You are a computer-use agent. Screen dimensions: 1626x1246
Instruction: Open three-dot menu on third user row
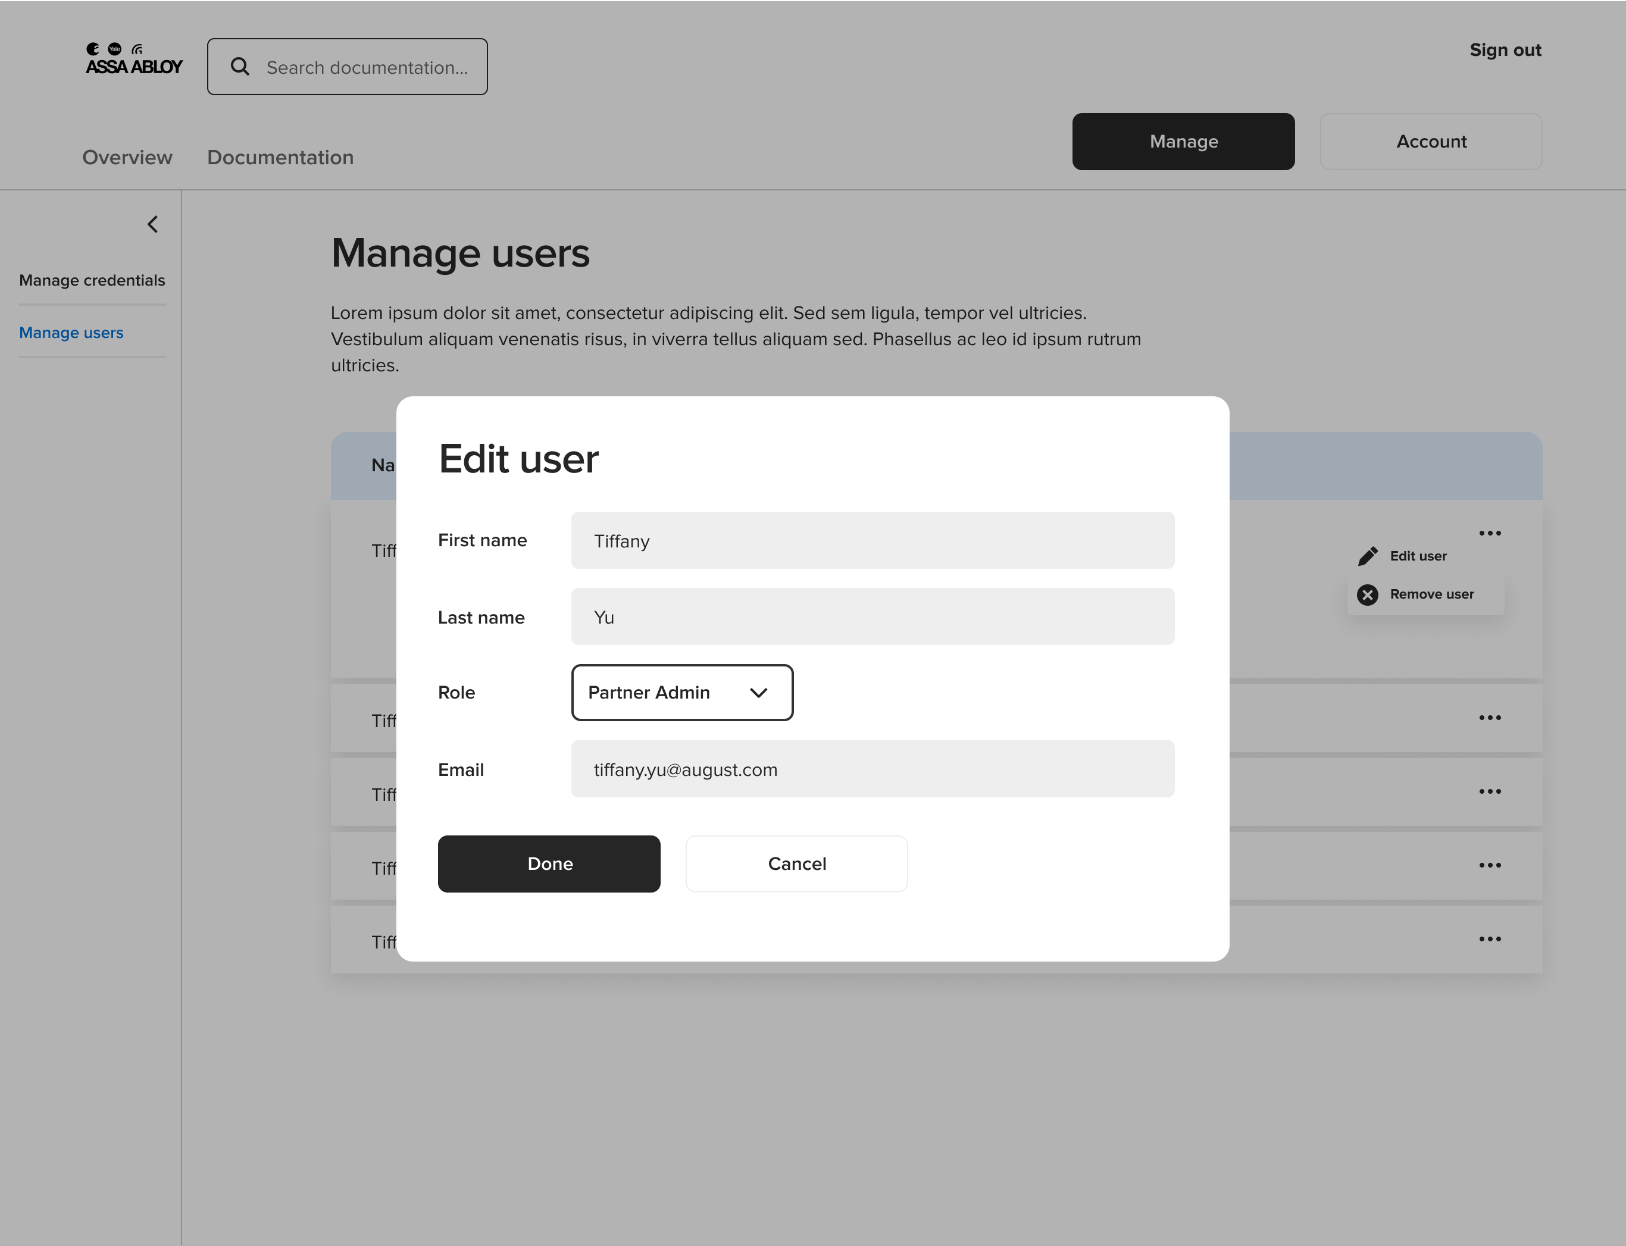pos(1490,791)
